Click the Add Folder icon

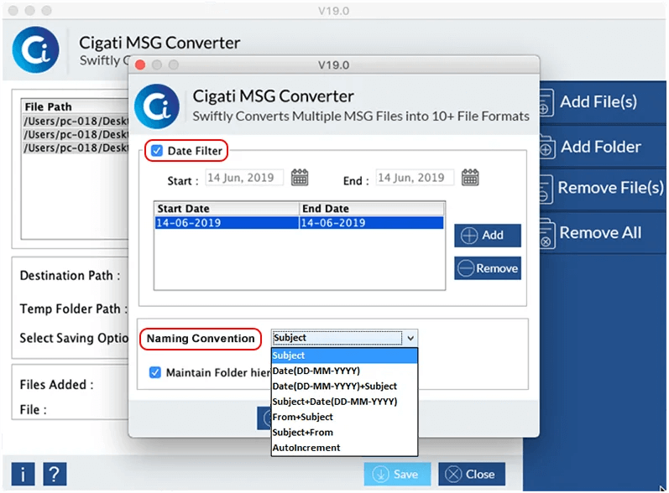(546, 147)
